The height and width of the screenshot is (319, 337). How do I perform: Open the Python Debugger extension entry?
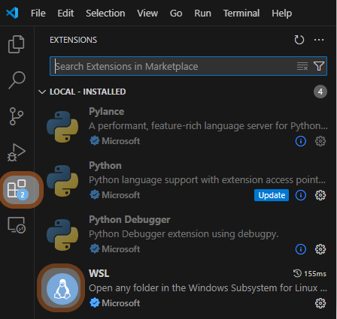(186, 234)
